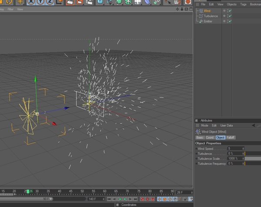The height and width of the screenshot is (207, 261).
Task: Click the Turbulence object icon in the Object Manager
Action: (200, 16)
